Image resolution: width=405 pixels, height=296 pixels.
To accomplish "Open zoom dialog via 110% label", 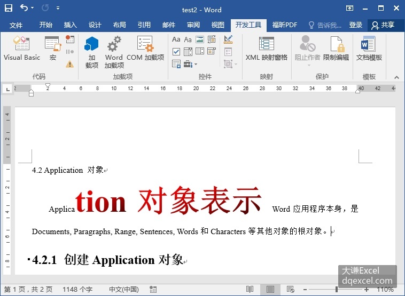I will point(385,289).
